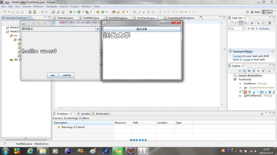Image resolution: width=277 pixels, height=155 pixels.
Task: Click editor vertical scrollbar down arrow
Action: click(x=222, y=105)
